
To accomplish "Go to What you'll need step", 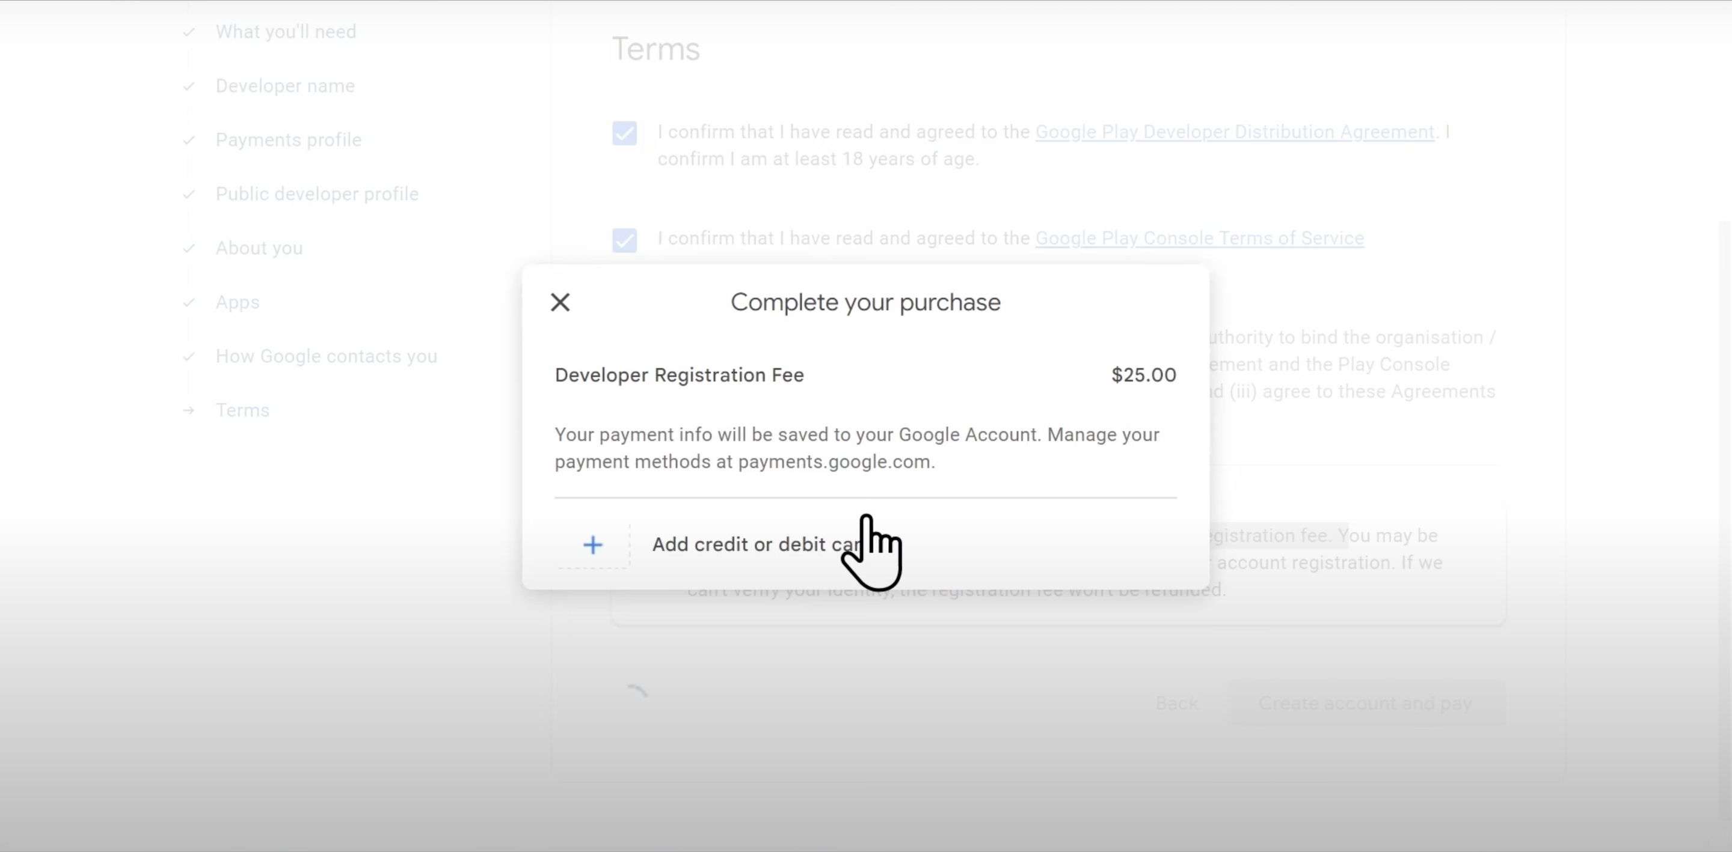I will click(x=286, y=32).
